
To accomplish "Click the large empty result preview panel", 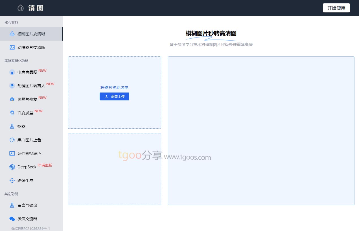I will pyautogui.click(x=261, y=131).
